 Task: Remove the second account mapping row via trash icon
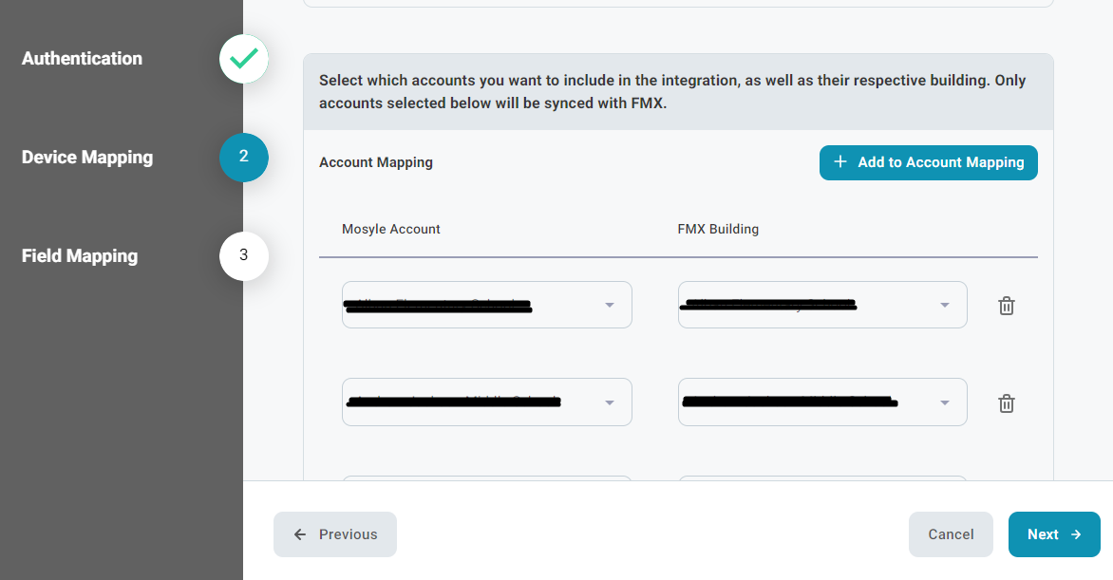pyautogui.click(x=1007, y=402)
